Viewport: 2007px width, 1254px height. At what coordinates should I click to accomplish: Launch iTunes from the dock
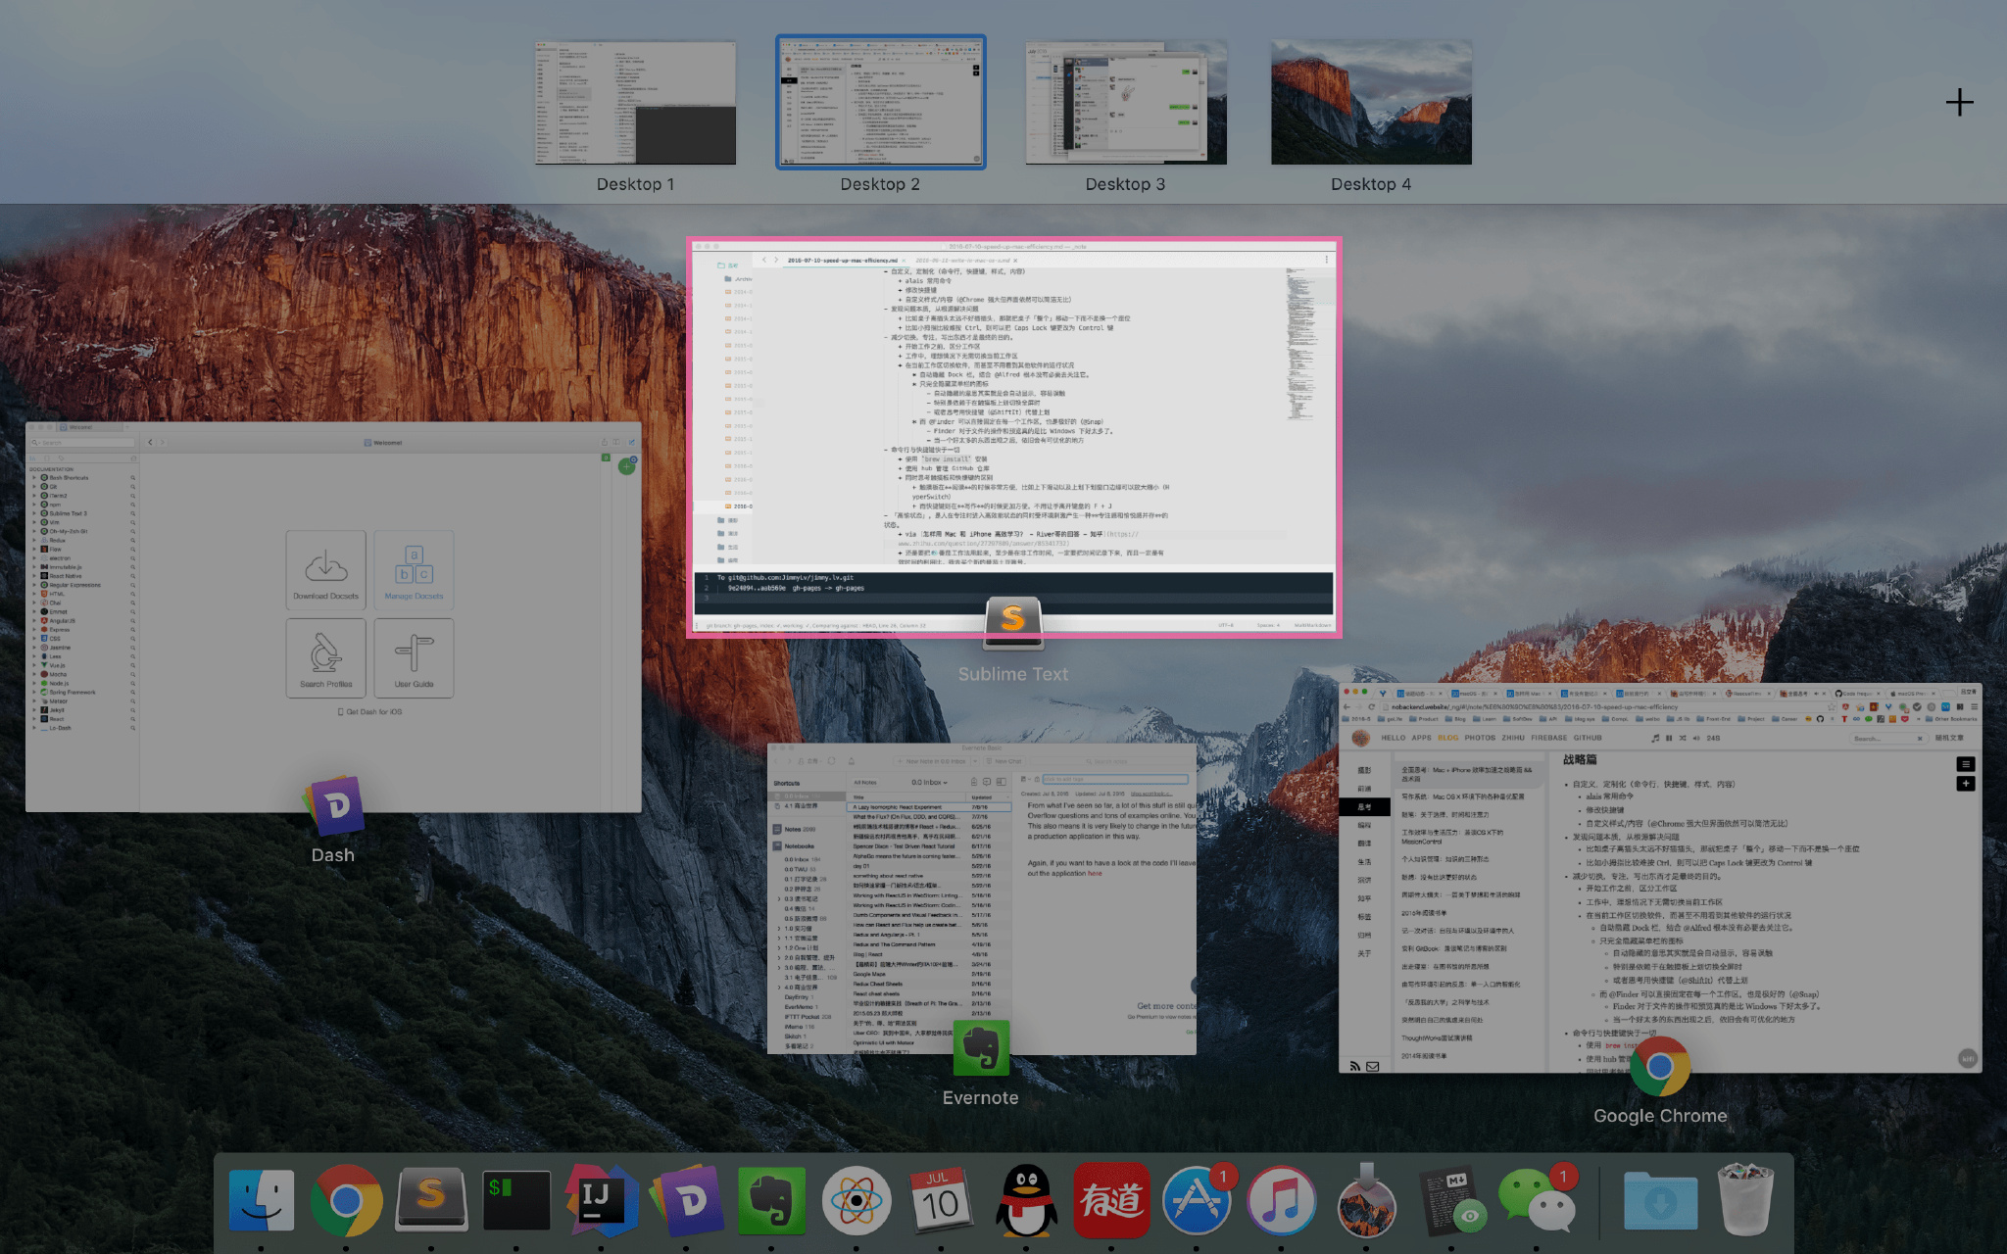point(1281,1201)
